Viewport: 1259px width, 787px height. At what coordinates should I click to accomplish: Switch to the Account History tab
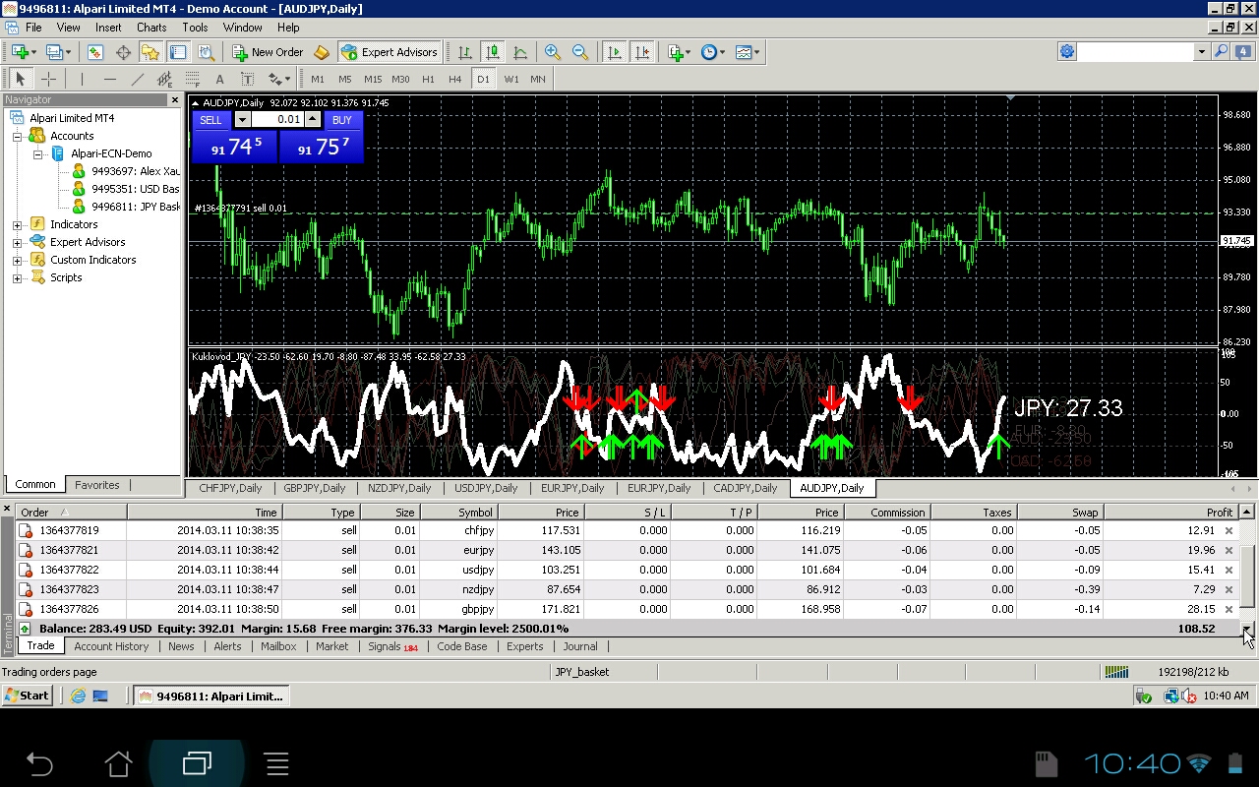[x=111, y=646]
